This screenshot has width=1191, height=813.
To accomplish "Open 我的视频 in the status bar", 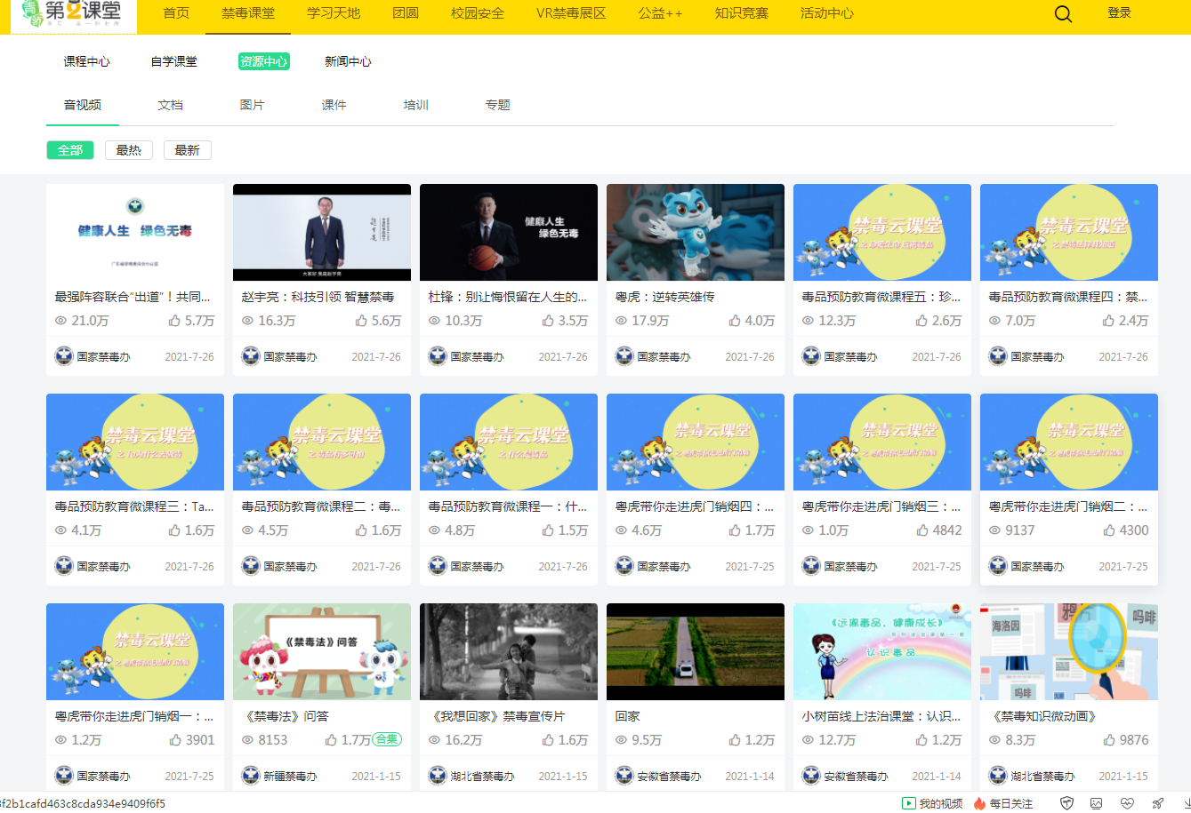I will click(x=932, y=803).
